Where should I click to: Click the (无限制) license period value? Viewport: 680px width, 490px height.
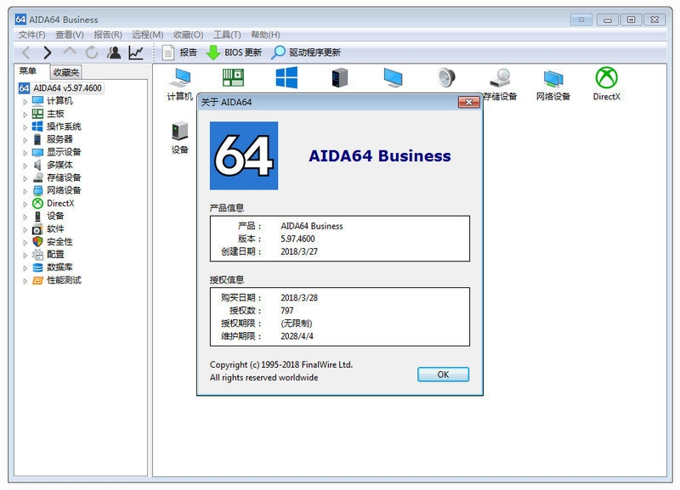[x=296, y=324]
